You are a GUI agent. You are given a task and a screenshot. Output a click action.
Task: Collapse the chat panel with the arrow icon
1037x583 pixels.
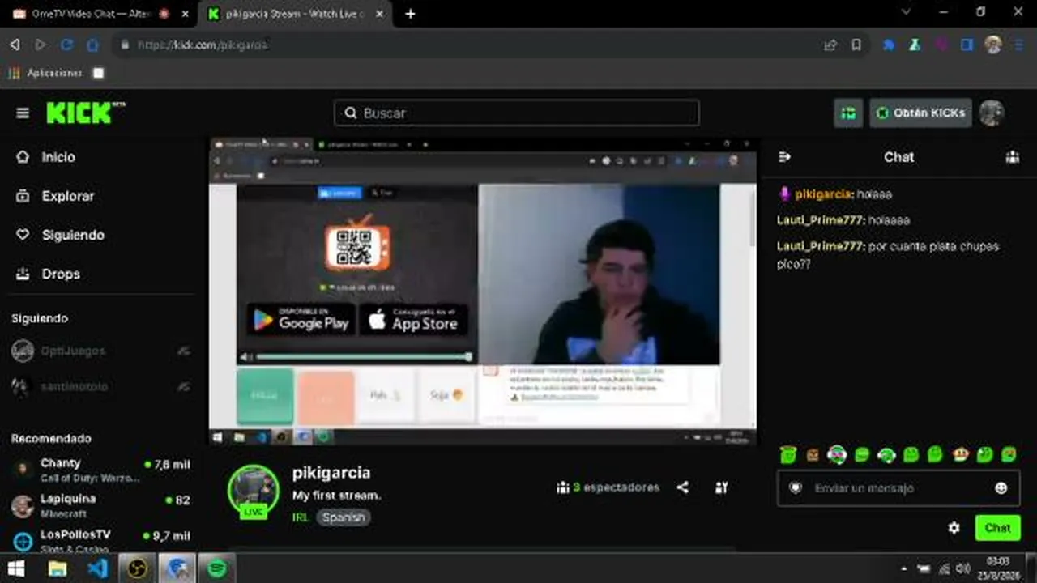pos(784,157)
